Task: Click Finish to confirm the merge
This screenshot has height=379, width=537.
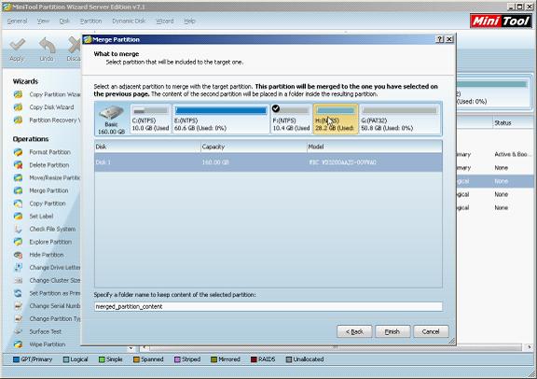Action: point(392,331)
